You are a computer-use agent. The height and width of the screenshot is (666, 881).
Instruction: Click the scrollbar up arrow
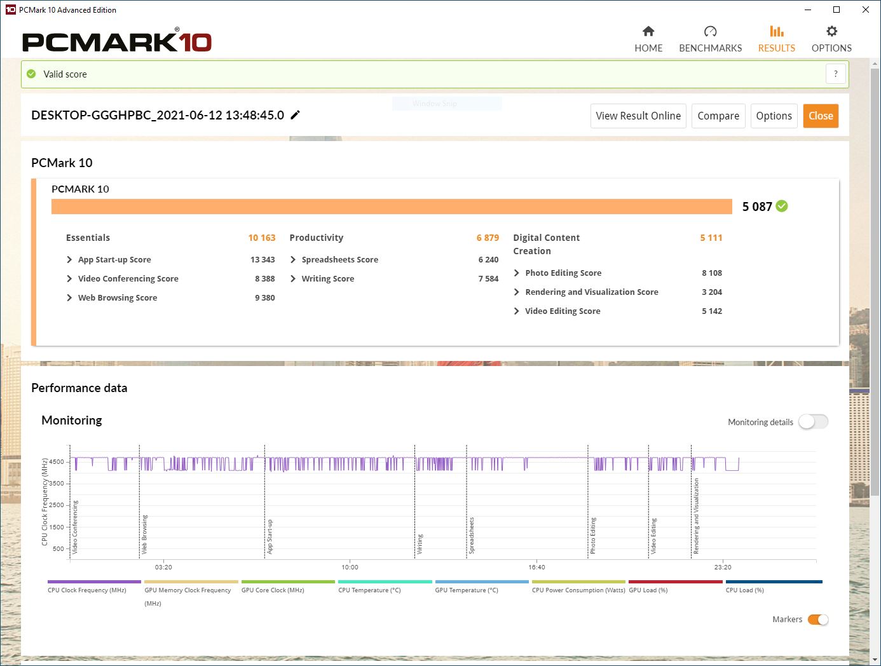[875, 63]
